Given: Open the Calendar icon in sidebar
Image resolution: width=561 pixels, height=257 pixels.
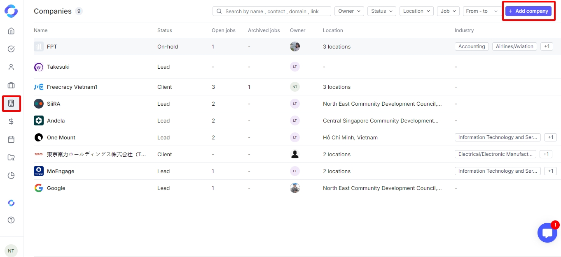Looking at the screenshot, I should [x=11, y=139].
